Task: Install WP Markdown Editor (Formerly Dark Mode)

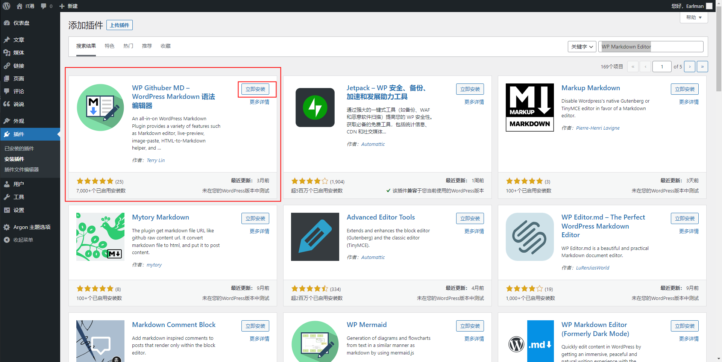Action: point(685,326)
